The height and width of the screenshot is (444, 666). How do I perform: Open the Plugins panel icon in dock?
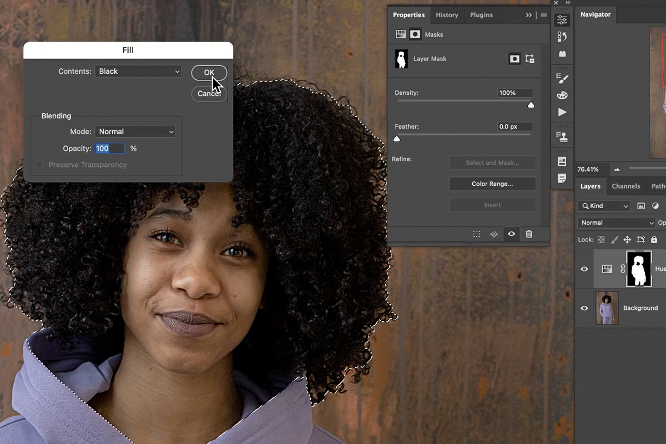click(x=562, y=53)
